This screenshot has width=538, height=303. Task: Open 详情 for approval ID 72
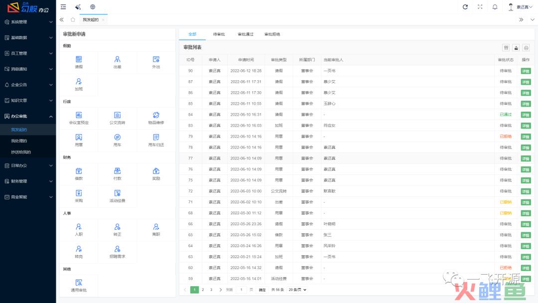[x=526, y=191]
